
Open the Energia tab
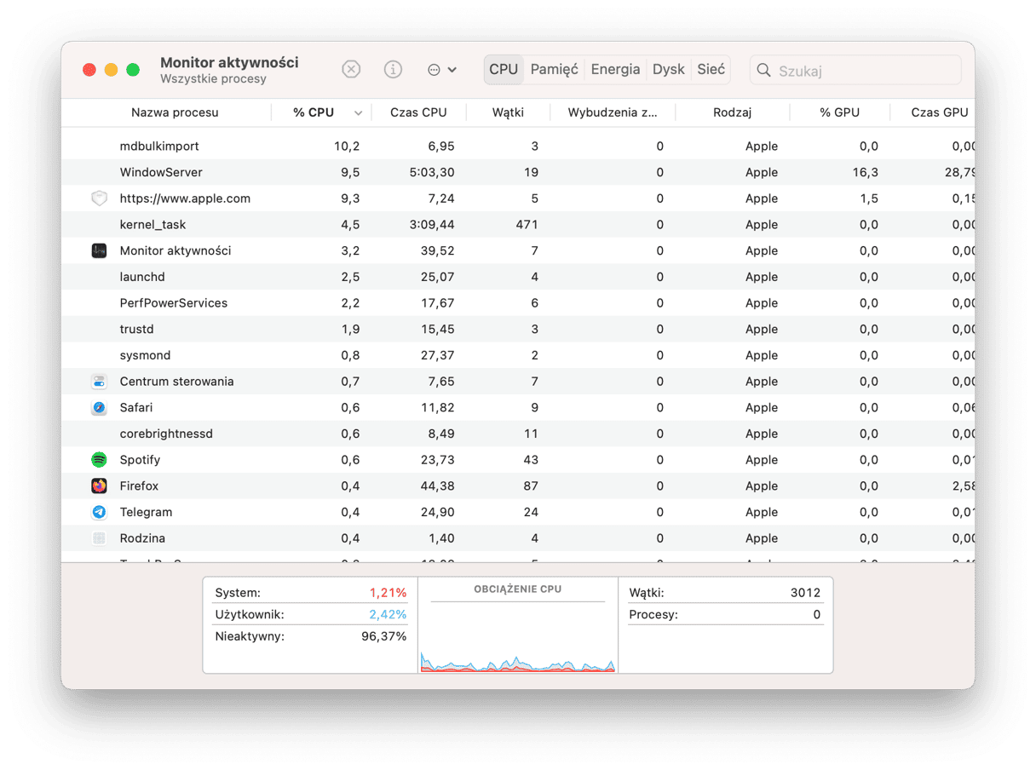coord(615,70)
